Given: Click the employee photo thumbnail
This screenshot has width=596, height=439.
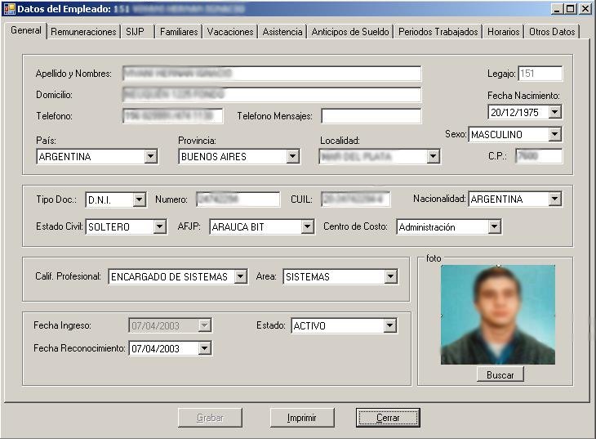Looking at the screenshot, I should [x=497, y=315].
